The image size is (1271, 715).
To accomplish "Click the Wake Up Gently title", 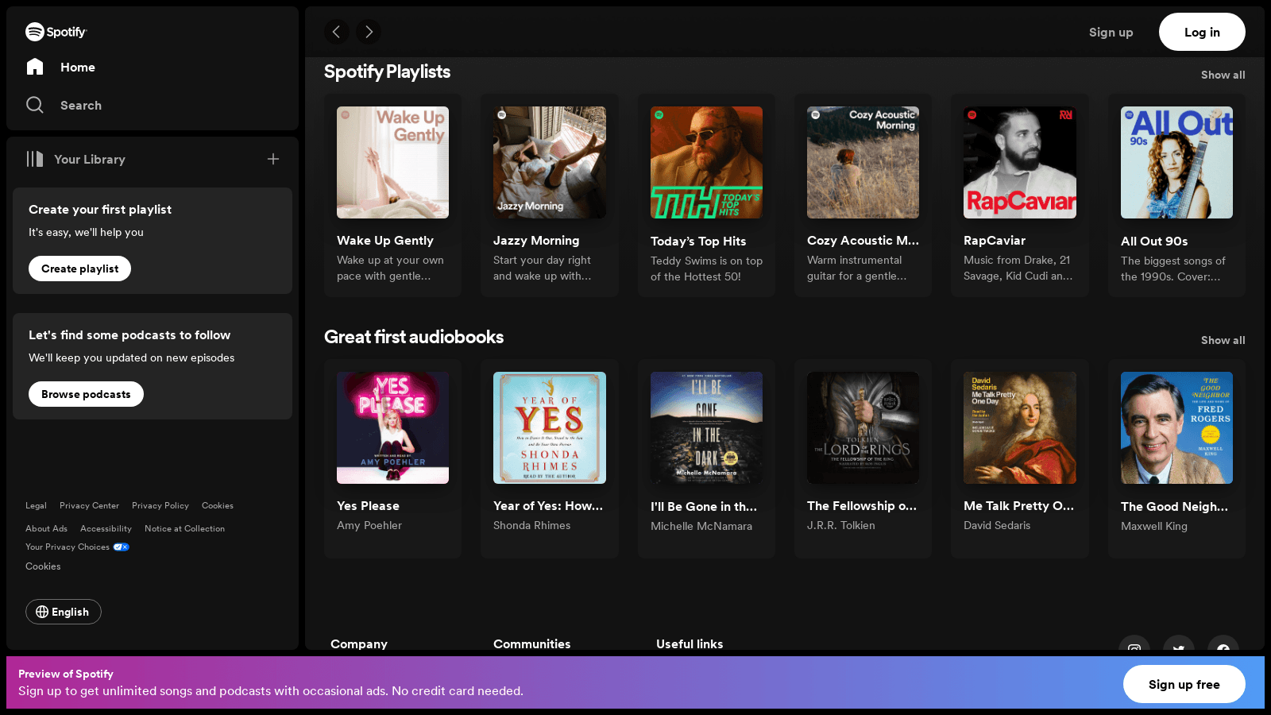I will (385, 240).
